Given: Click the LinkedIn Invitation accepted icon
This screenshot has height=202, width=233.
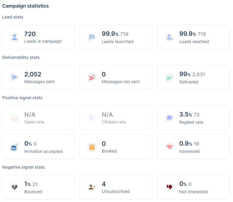Looking at the screenshot, I should [x=14, y=147].
